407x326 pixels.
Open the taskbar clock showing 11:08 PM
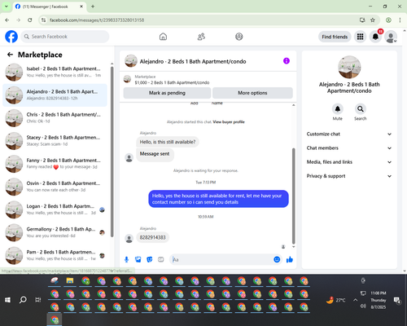coord(379,300)
